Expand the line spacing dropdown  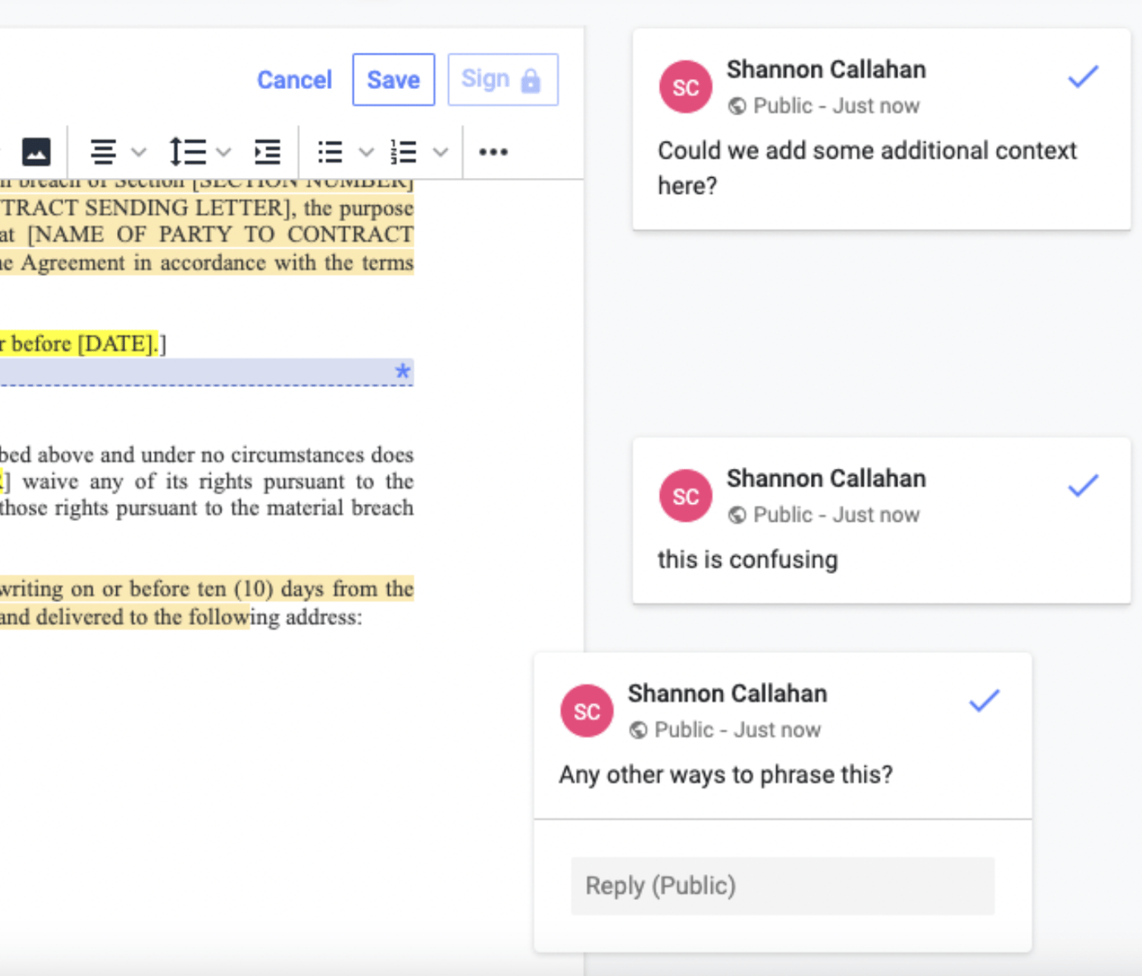224,152
